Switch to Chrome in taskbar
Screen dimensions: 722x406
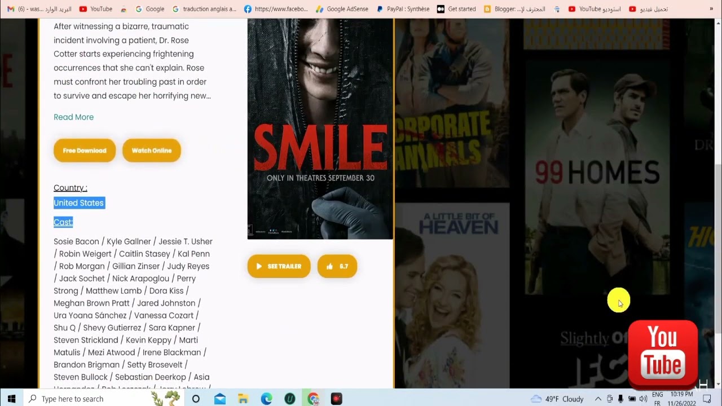click(313, 399)
